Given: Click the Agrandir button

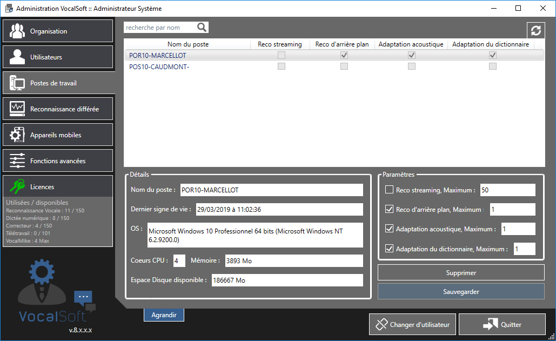Looking at the screenshot, I should [164, 315].
